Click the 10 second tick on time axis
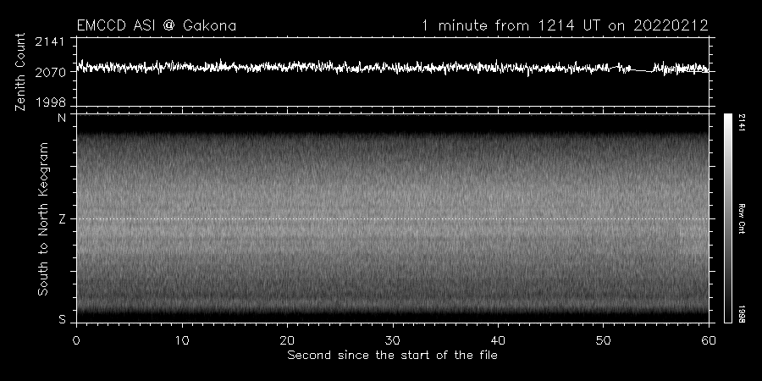Image resolution: width=762 pixels, height=381 pixels. (x=182, y=340)
